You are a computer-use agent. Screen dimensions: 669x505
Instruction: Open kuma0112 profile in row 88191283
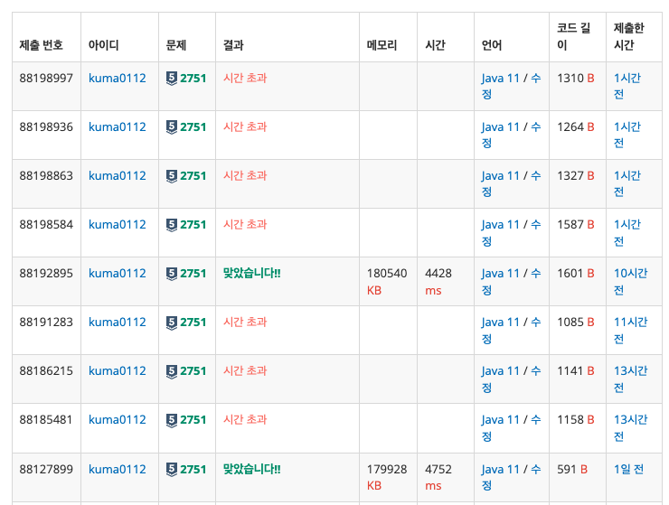pyautogui.click(x=118, y=322)
